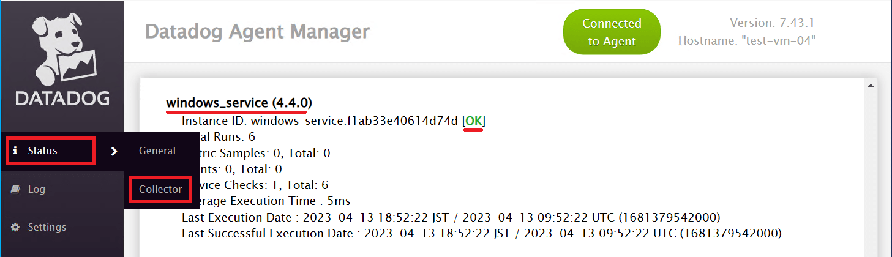Click the book icon beside Log

15,190
